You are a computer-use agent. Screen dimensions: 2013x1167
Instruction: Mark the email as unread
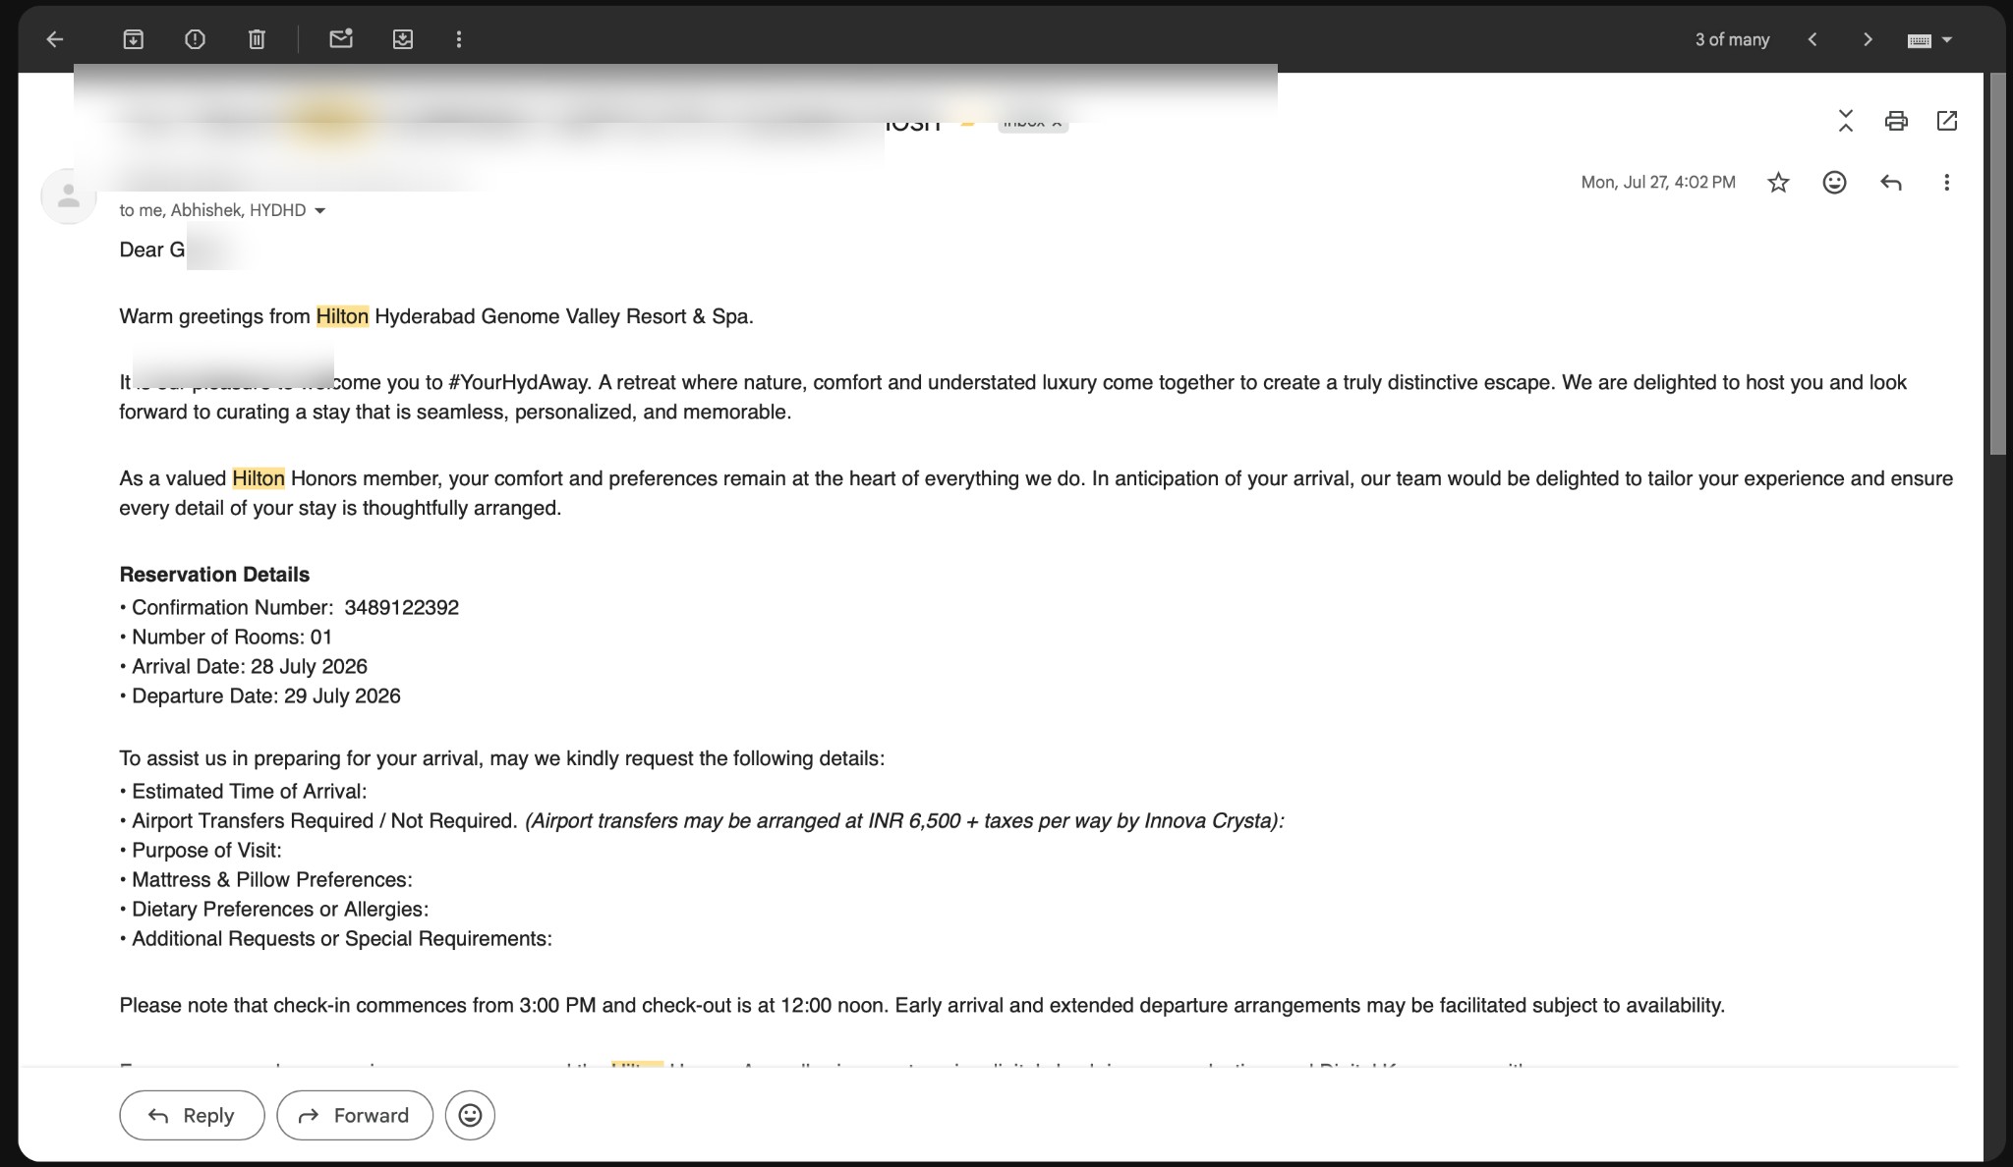point(341,39)
